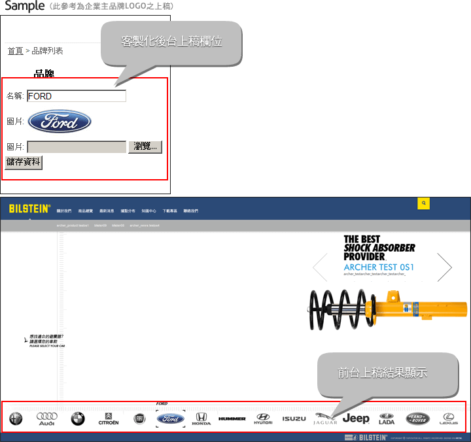Image resolution: width=471 pixels, height=442 pixels.
Task: Choose the BMW brand logo
Action: point(78,418)
